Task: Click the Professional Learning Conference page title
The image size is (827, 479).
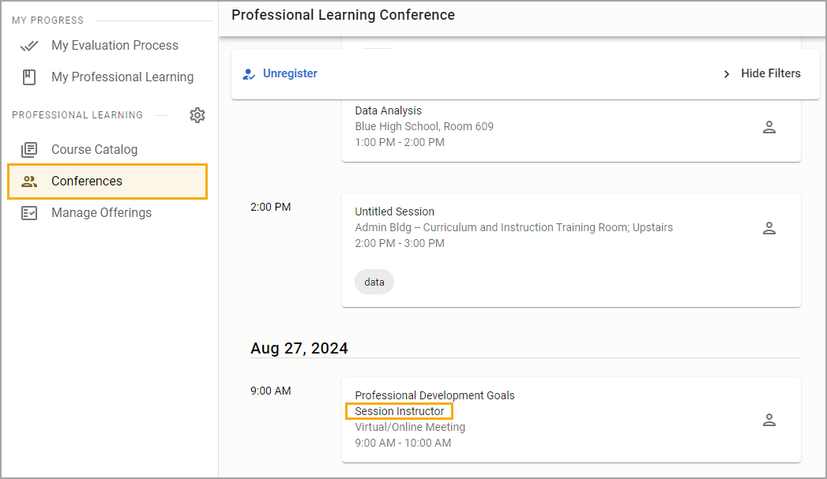Action: (343, 15)
